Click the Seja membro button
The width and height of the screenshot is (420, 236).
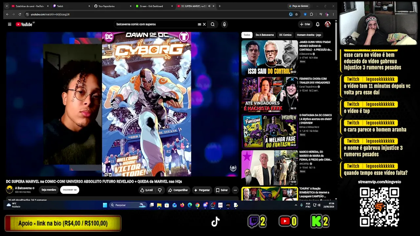tap(49, 190)
